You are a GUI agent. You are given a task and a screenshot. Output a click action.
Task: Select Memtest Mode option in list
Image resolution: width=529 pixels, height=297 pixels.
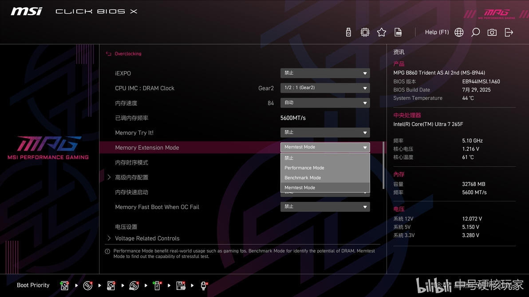pos(325,187)
